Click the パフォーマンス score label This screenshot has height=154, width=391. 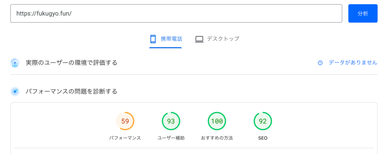coord(125,138)
